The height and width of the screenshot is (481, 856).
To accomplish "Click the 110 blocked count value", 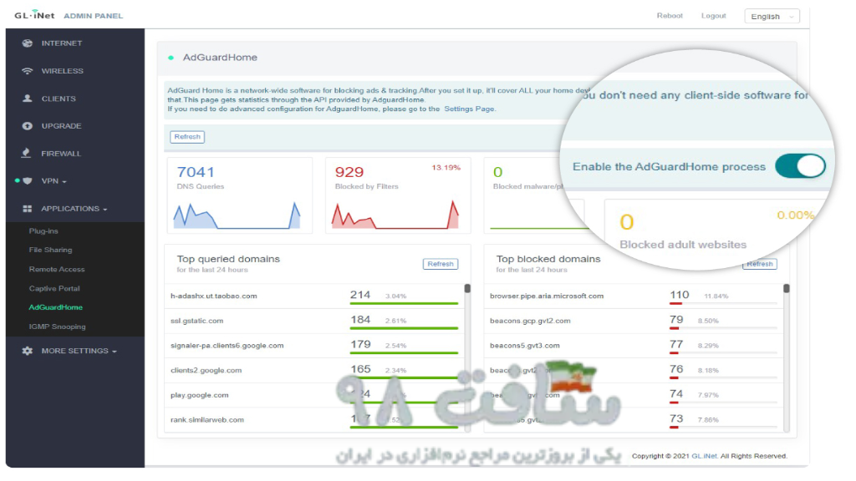I will (679, 295).
